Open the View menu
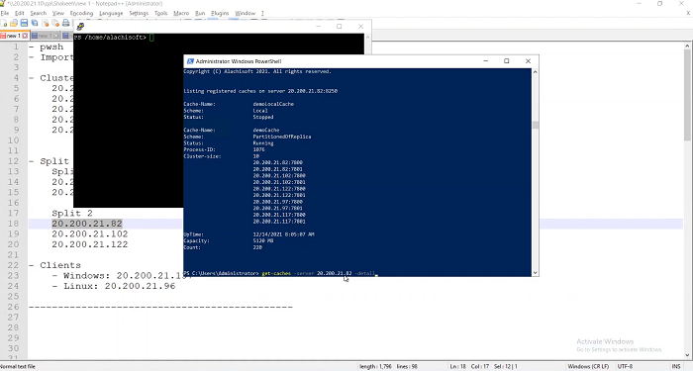 coord(57,13)
